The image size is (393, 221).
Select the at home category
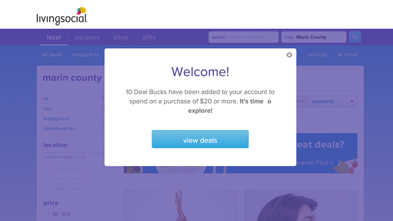click(347, 55)
